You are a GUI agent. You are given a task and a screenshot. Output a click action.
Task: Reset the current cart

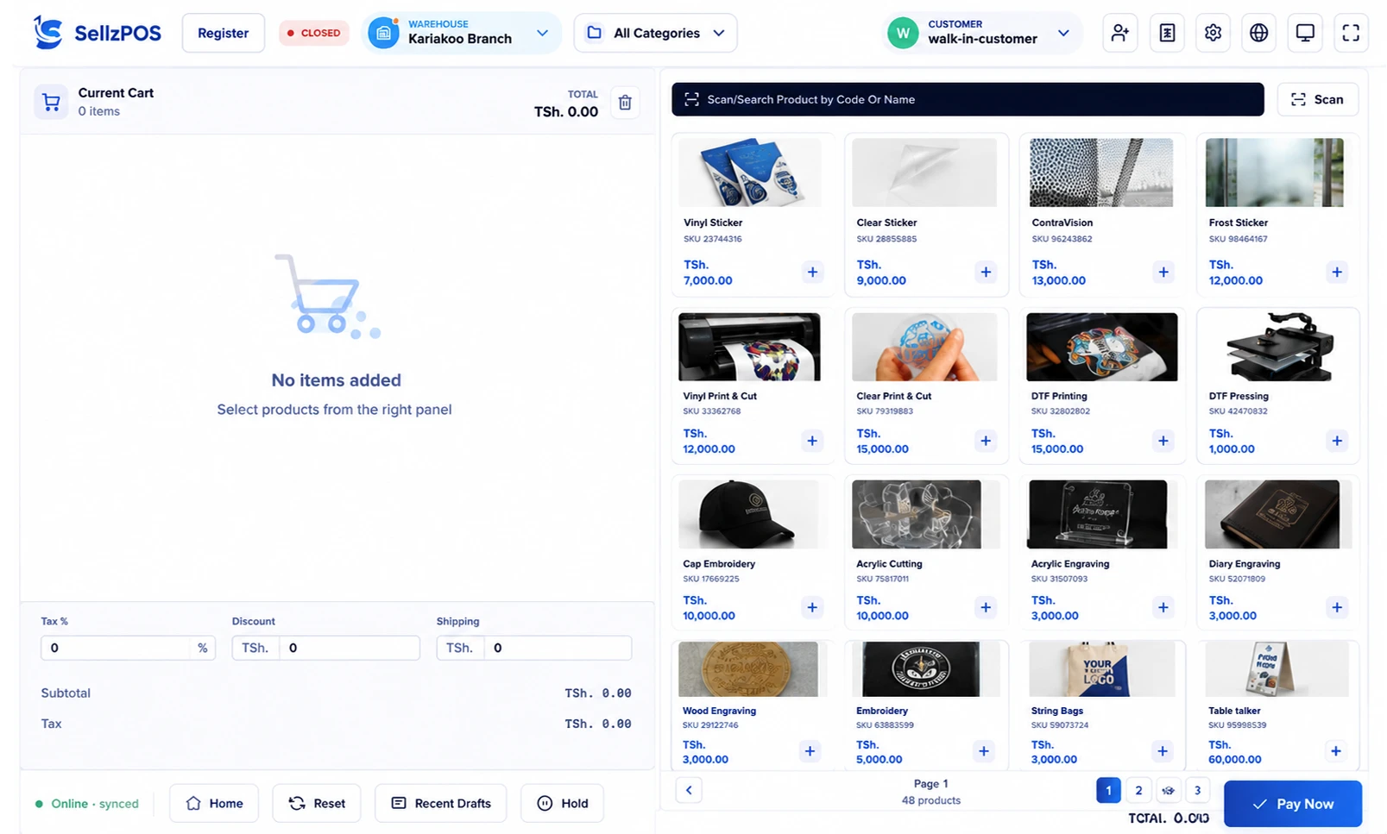point(317,803)
